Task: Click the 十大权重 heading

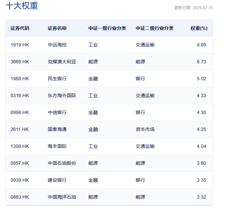Action: 22,6
